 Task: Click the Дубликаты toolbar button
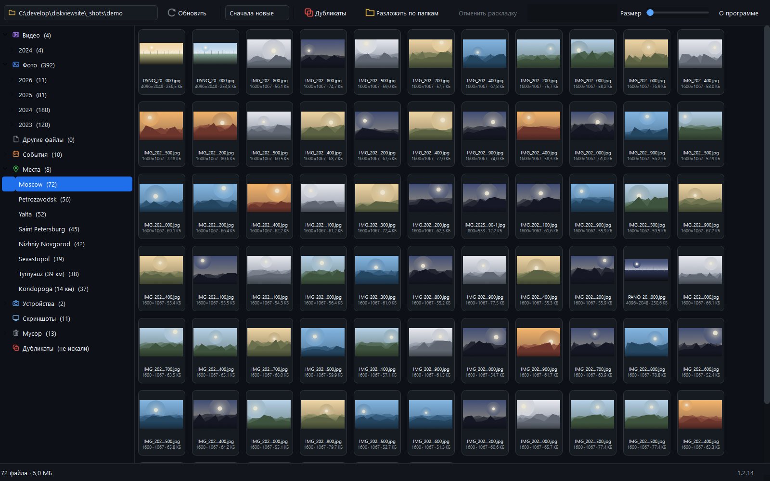[325, 13]
